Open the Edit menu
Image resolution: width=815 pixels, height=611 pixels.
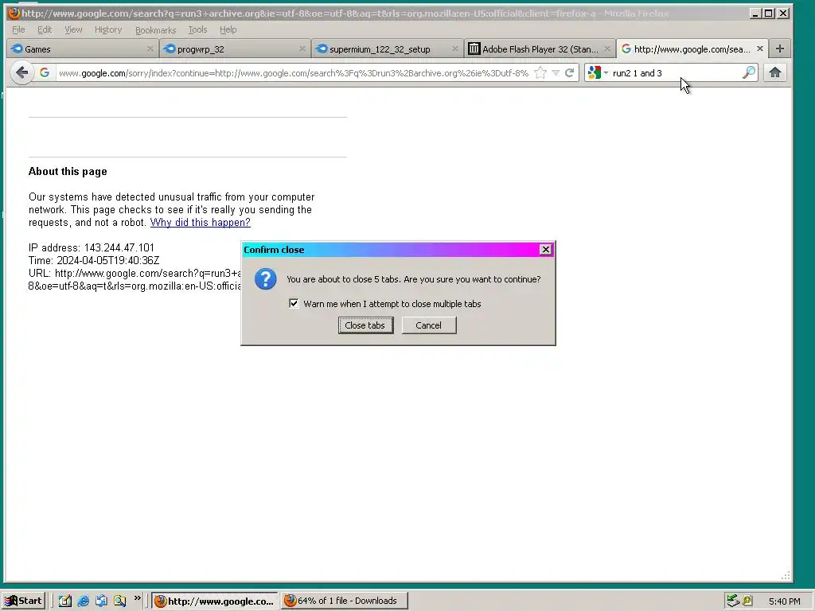click(x=45, y=29)
